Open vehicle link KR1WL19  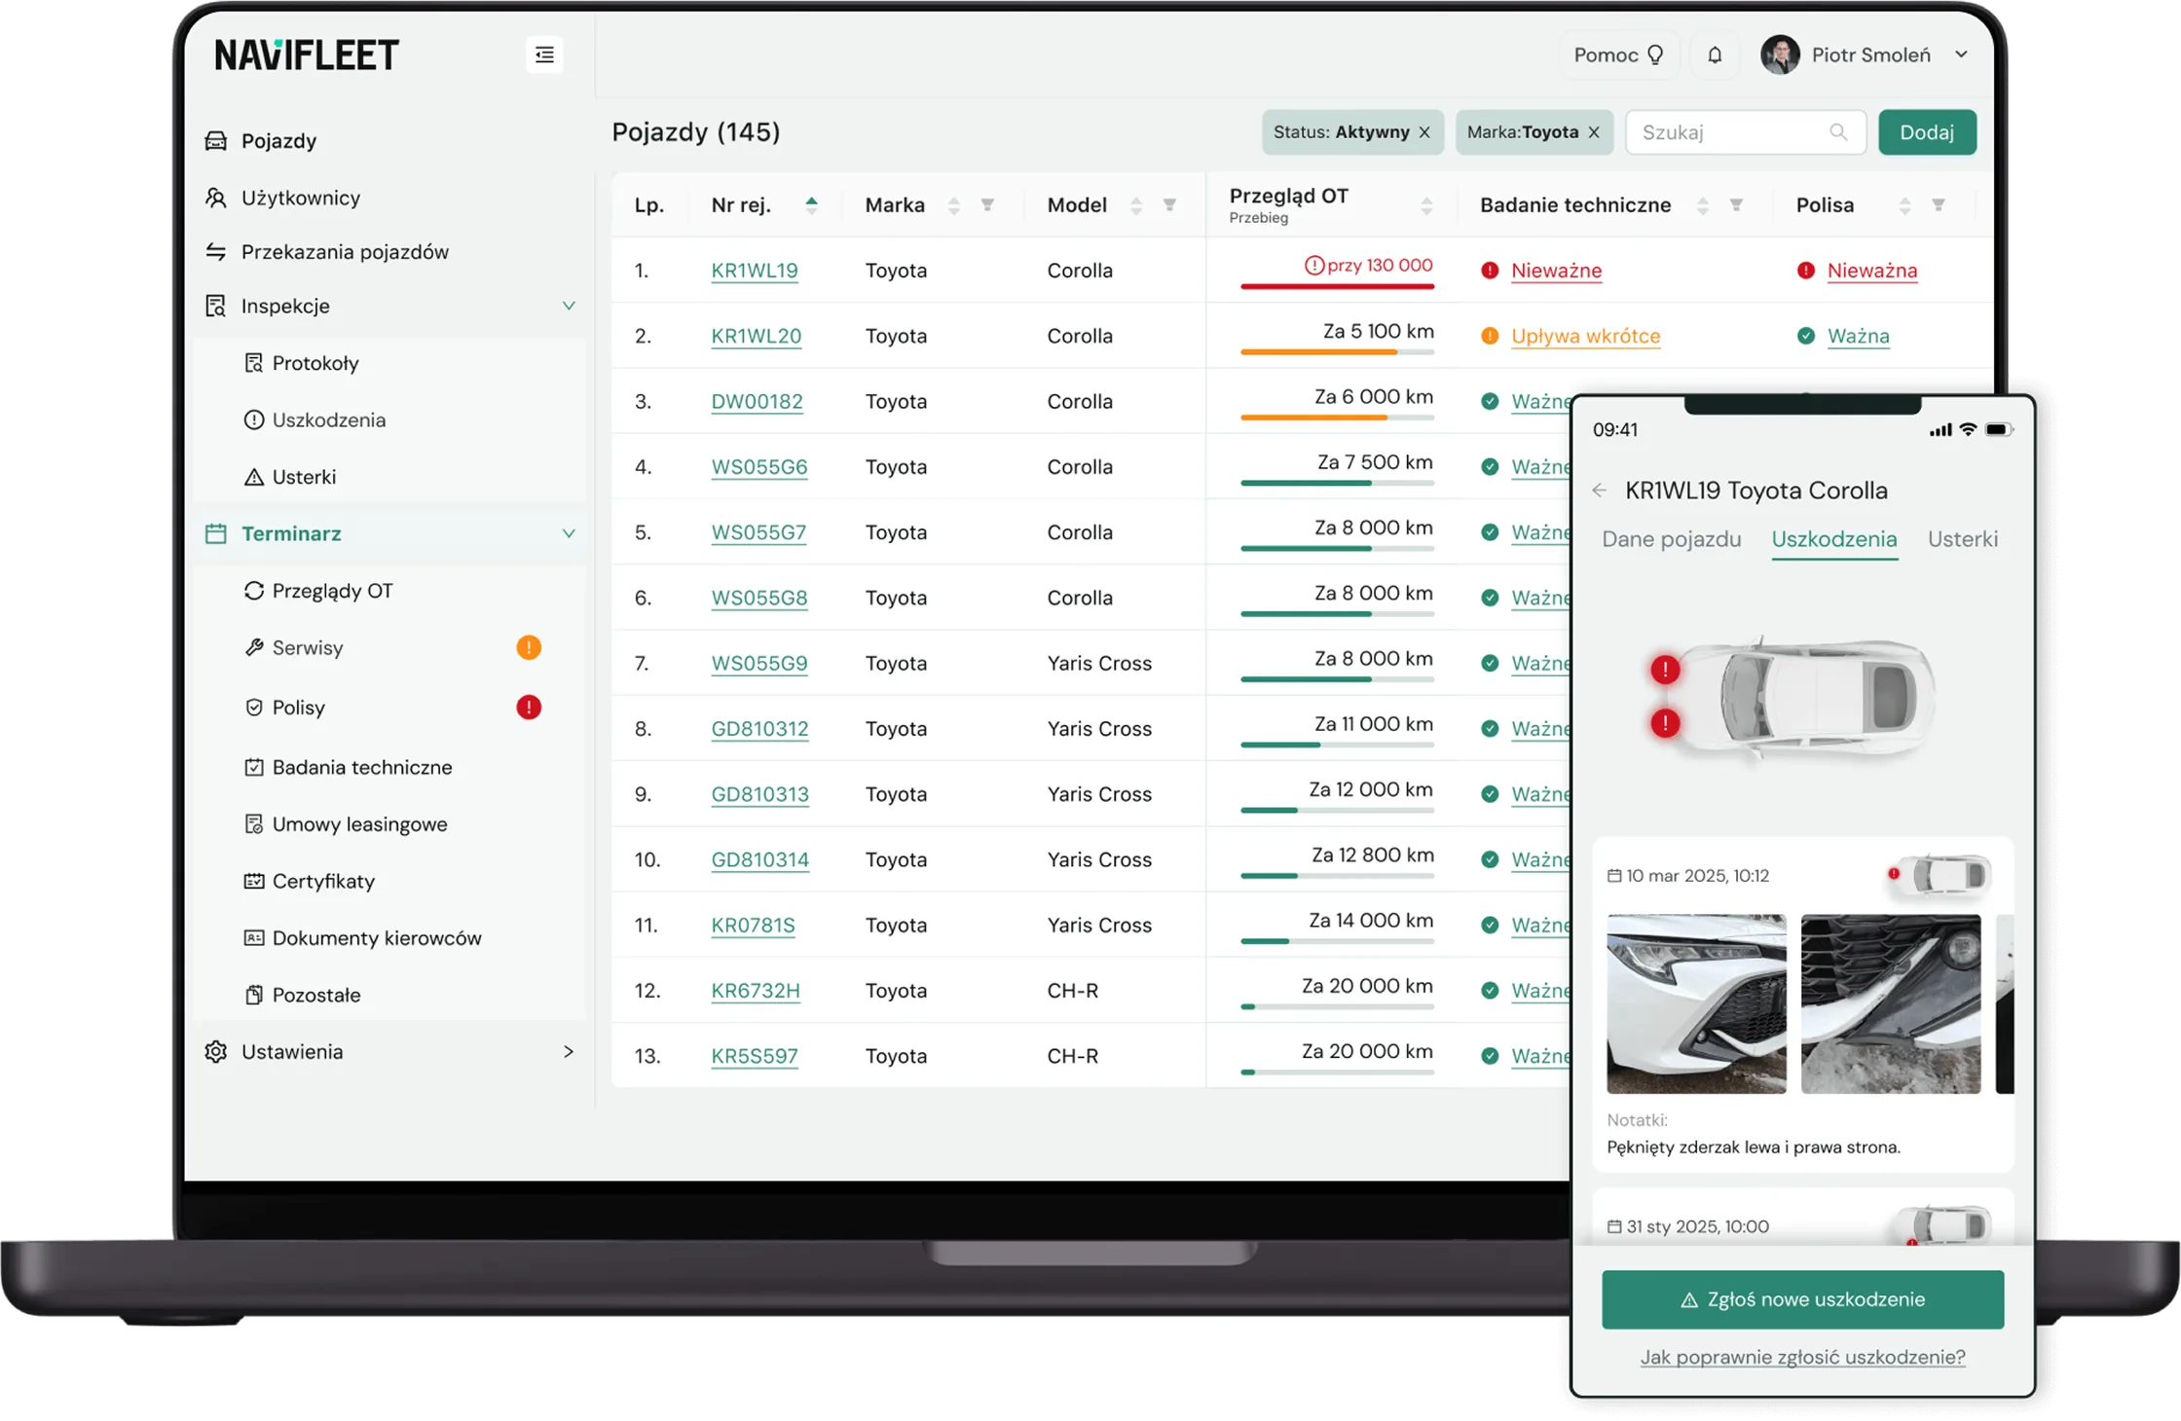(x=755, y=271)
